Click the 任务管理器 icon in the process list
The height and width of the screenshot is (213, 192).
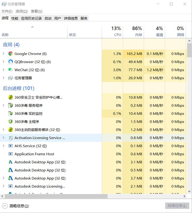(x=10, y=78)
